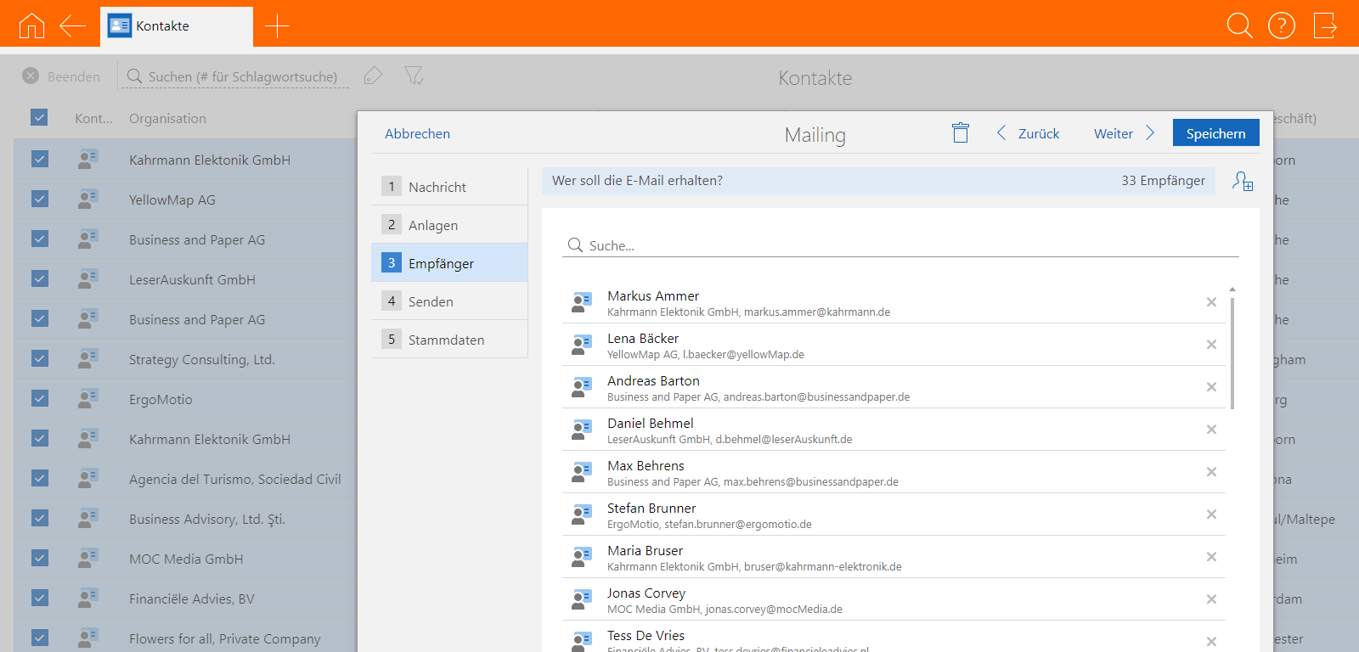The width and height of the screenshot is (1359, 652).
Task: Click the Suche... field in the recipients list
Action: [x=900, y=245]
